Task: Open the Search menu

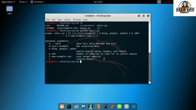Action: pyautogui.click(x=67, y=20)
